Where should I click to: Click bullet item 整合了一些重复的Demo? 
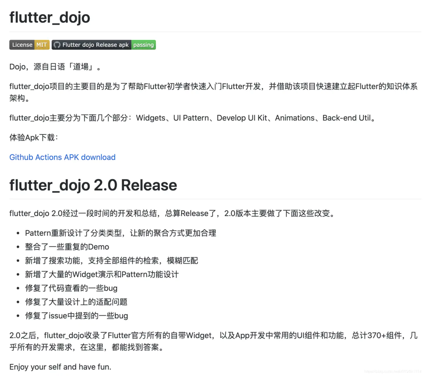[x=67, y=247]
